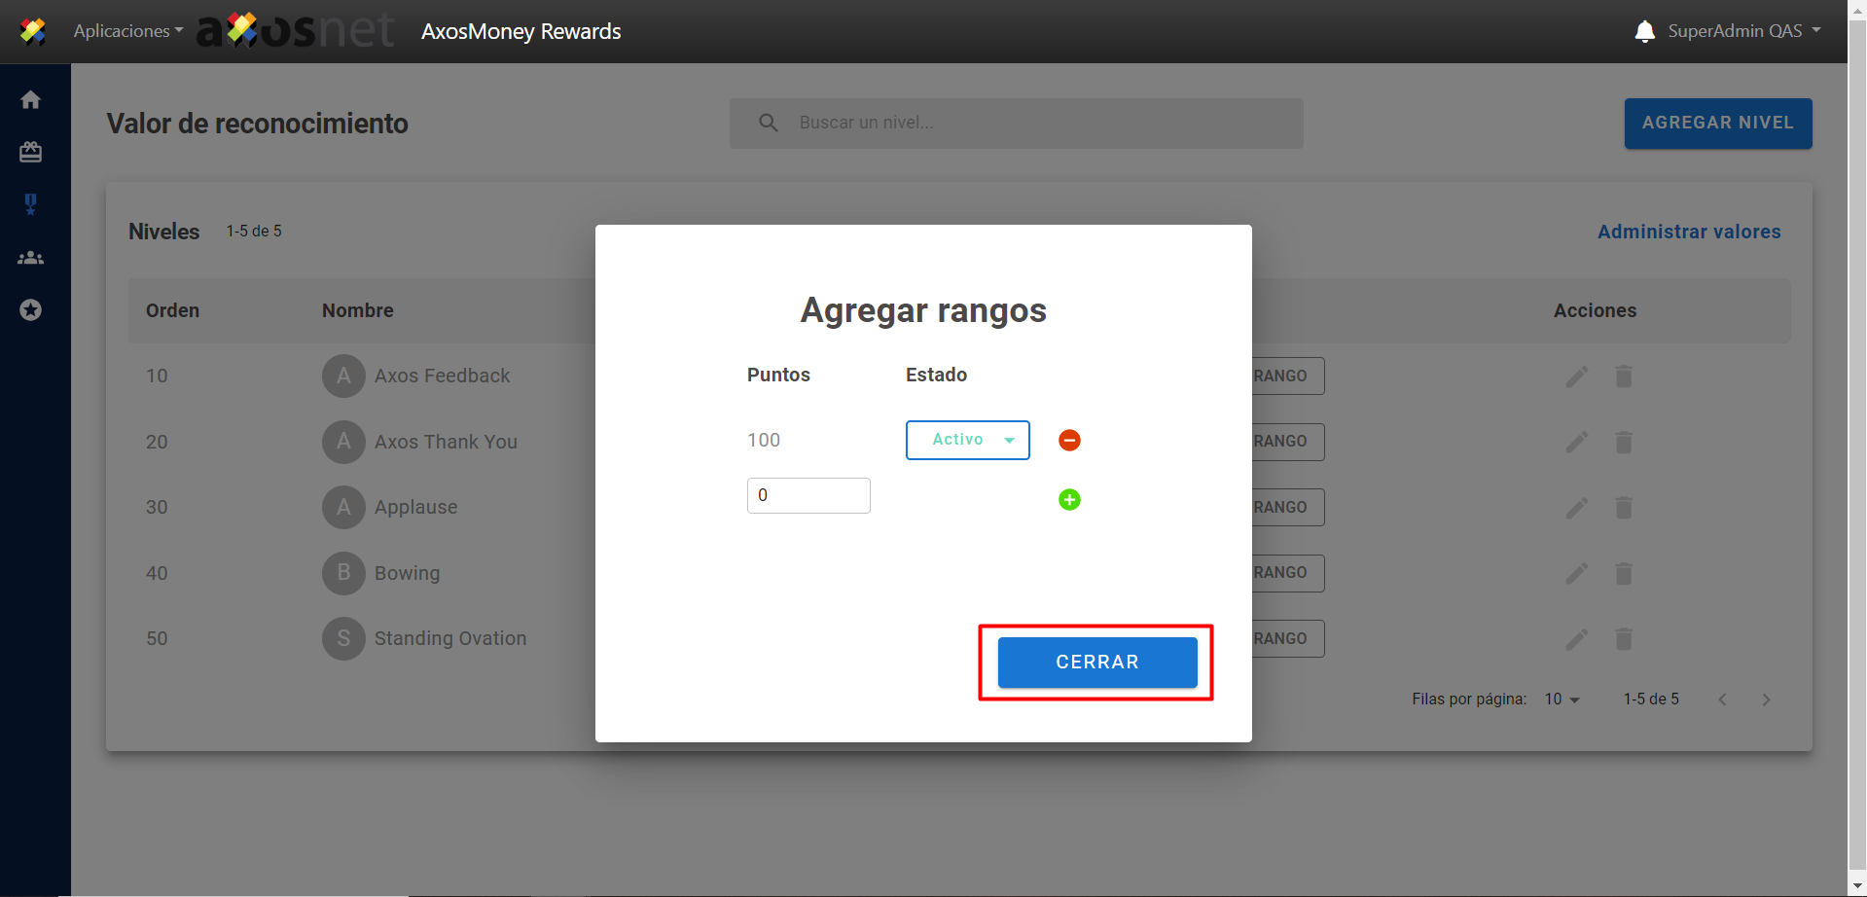The image size is (1867, 897).
Task: Focus the points number input field
Action: pos(808,495)
